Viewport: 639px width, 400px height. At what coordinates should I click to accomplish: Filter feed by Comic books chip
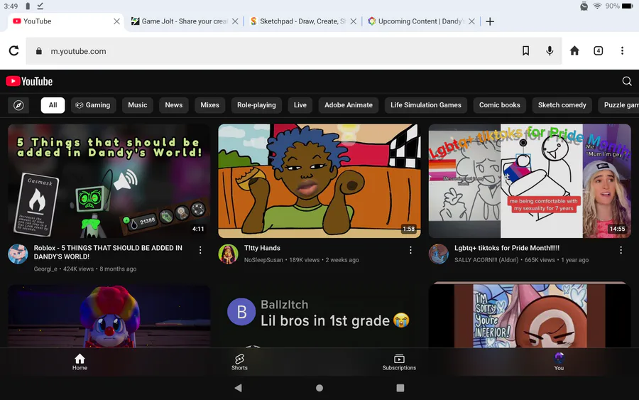coord(500,105)
